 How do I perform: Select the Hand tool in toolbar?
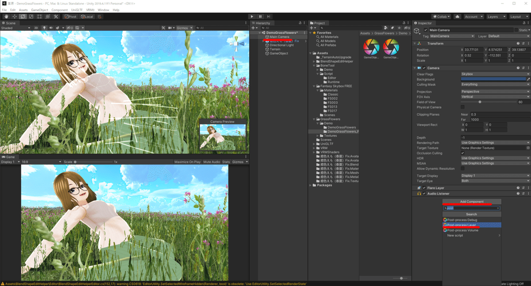[6, 16]
